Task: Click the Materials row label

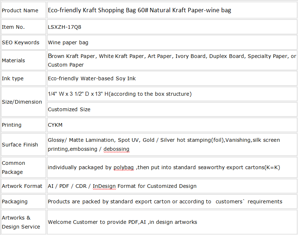Action: [x=13, y=60]
